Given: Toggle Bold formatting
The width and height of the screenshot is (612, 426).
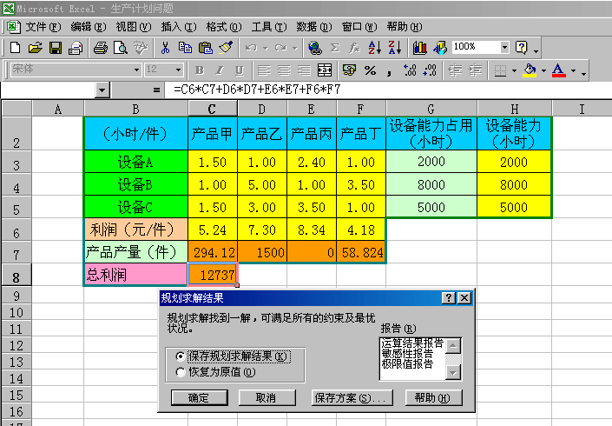Looking at the screenshot, I should tap(200, 70).
